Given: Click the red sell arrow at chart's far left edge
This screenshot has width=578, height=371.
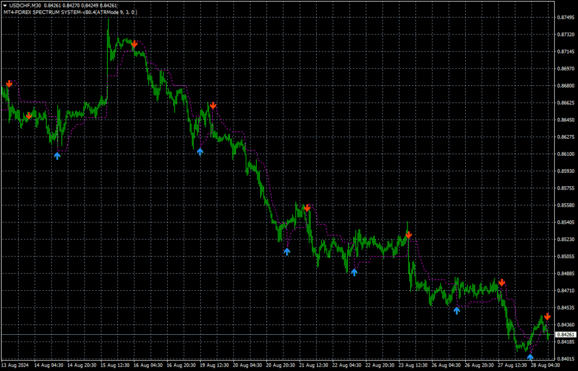Looking at the screenshot, I should pos(9,84).
